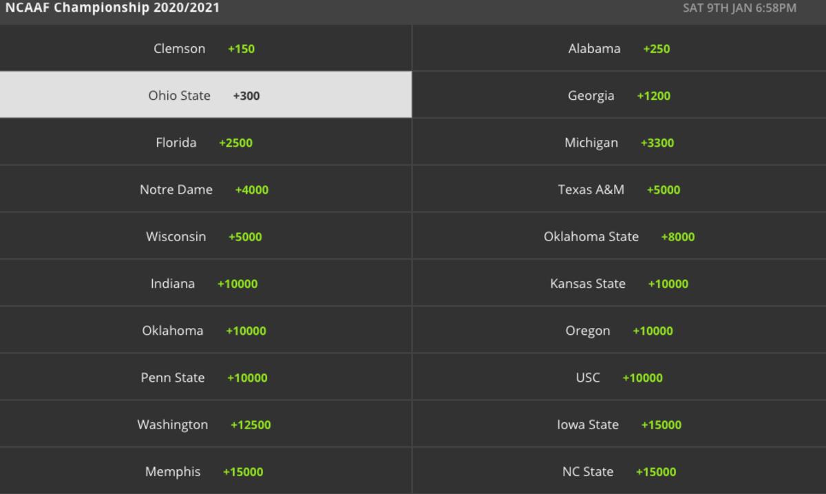
Task: Choose Florida at +2500
Action: click(205, 143)
